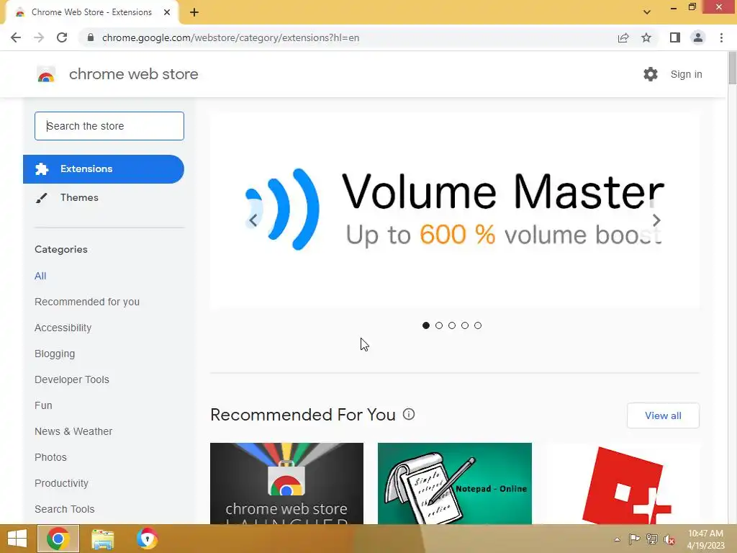The height and width of the screenshot is (553, 737).
Task: Click the share page icon
Action: [623, 37]
